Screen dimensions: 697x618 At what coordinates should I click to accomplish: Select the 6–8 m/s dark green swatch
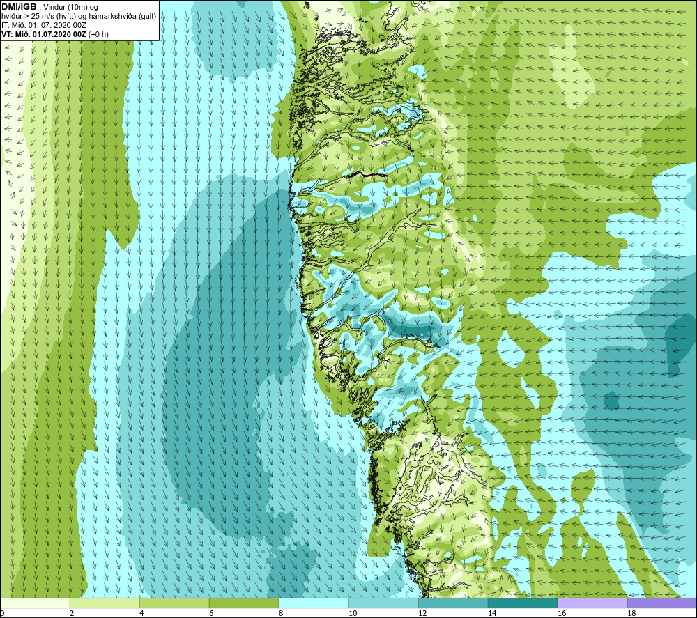point(244,603)
